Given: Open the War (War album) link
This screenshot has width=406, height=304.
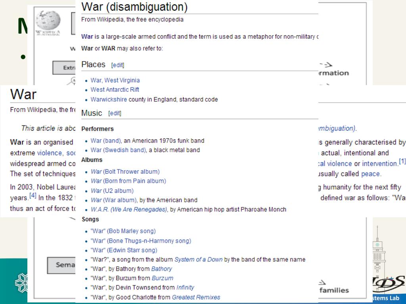Looking at the screenshot, I should coord(113,200).
